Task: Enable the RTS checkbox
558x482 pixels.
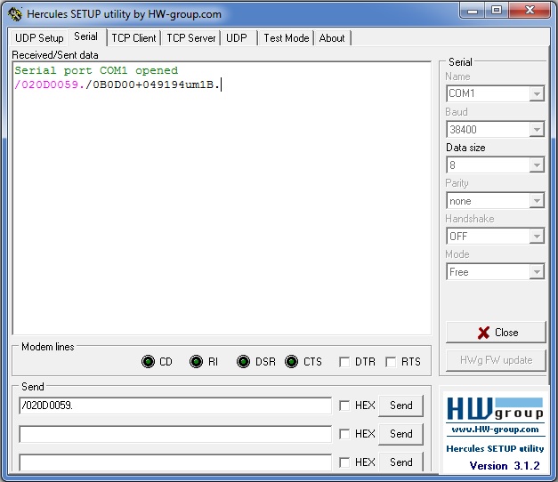Action: coord(391,362)
